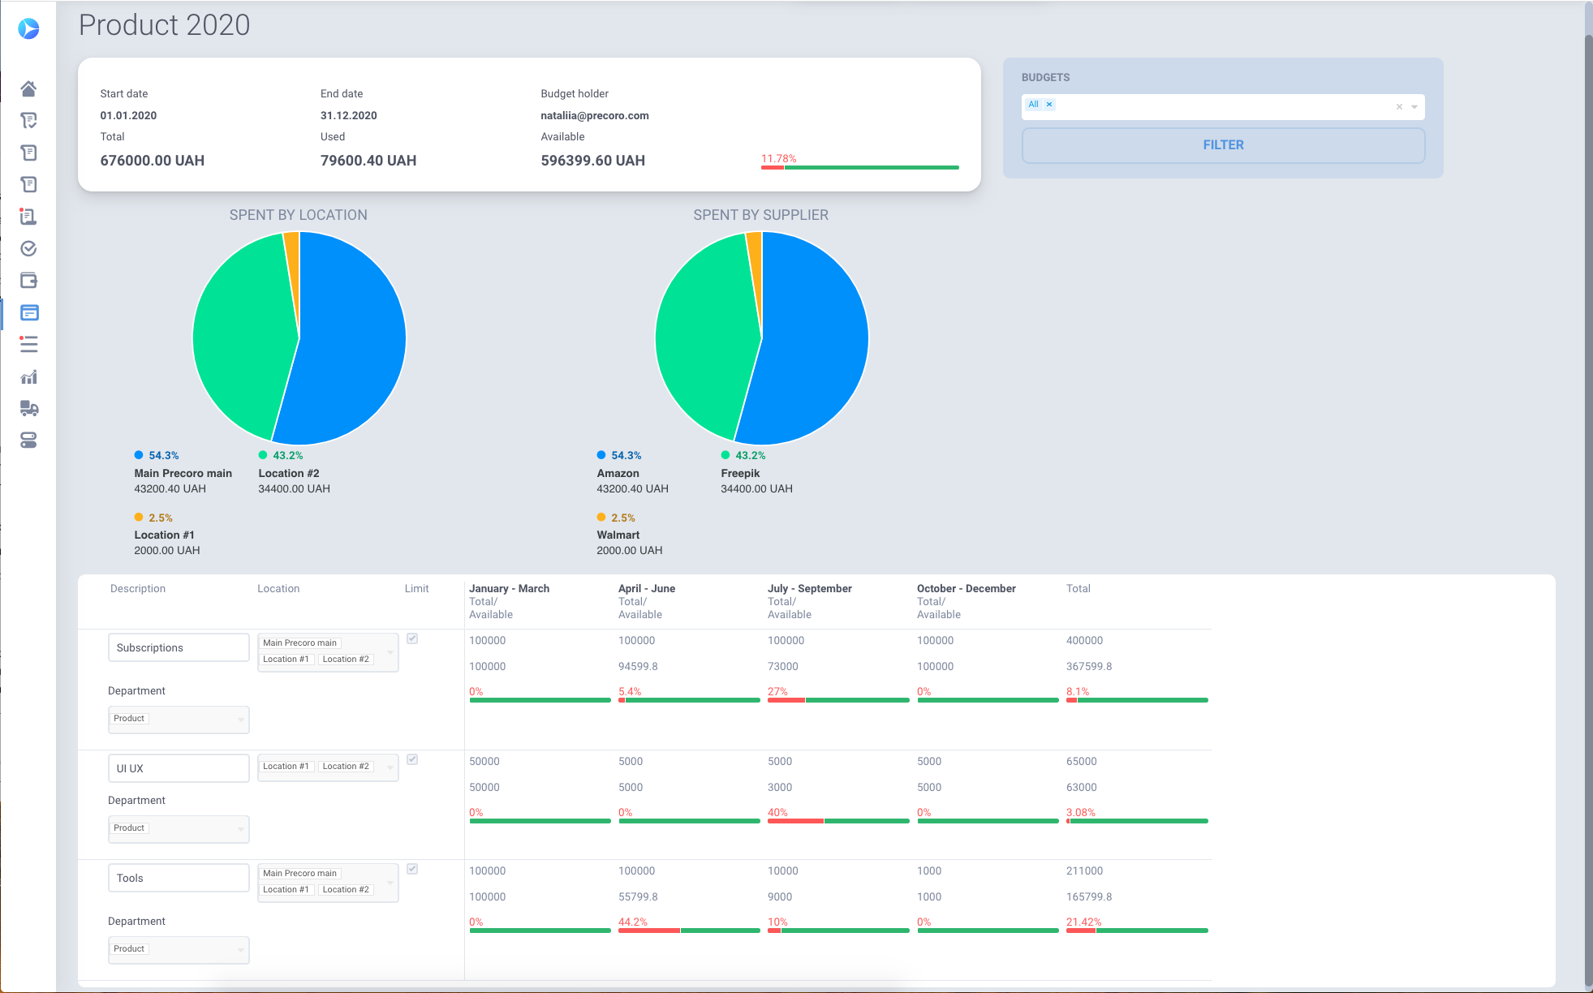Image resolution: width=1593 pixels, height=993 pixels.
Task: Click the green Location #2 legend dot
Action: (263, 455)
